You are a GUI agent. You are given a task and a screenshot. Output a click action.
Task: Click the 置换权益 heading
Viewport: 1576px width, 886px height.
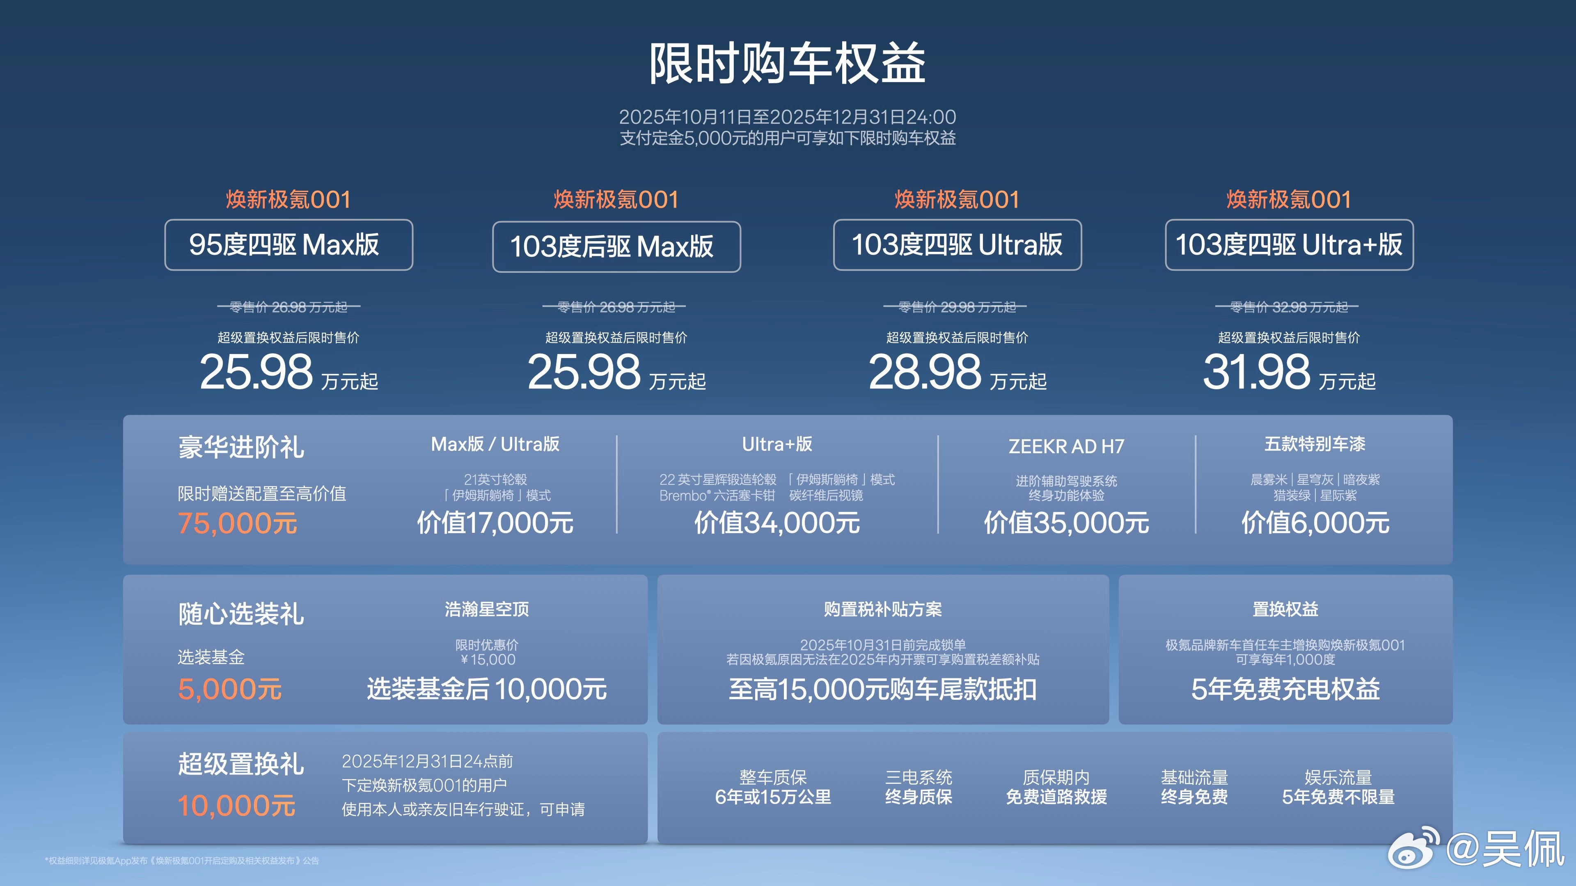click(x=1285, y=609)
